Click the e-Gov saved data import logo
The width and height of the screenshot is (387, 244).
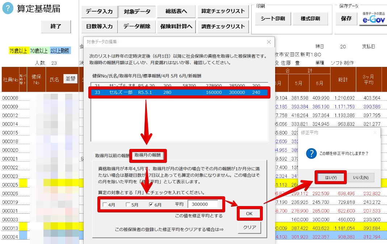click(x=374, y=18)
